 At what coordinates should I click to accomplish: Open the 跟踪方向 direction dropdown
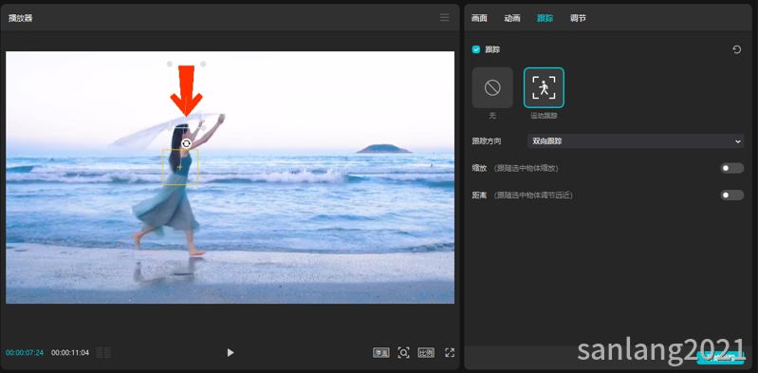[x=636, y=141]
